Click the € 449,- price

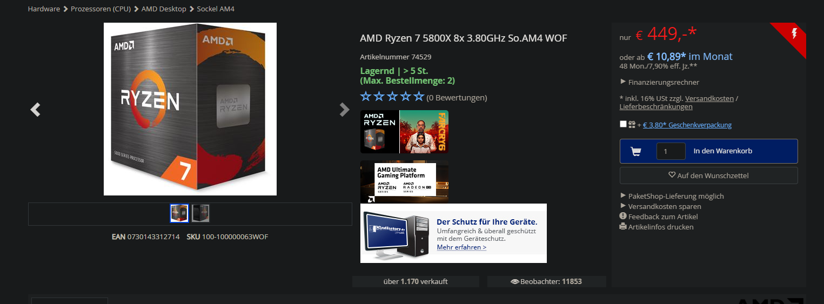(x=666, y=34)
